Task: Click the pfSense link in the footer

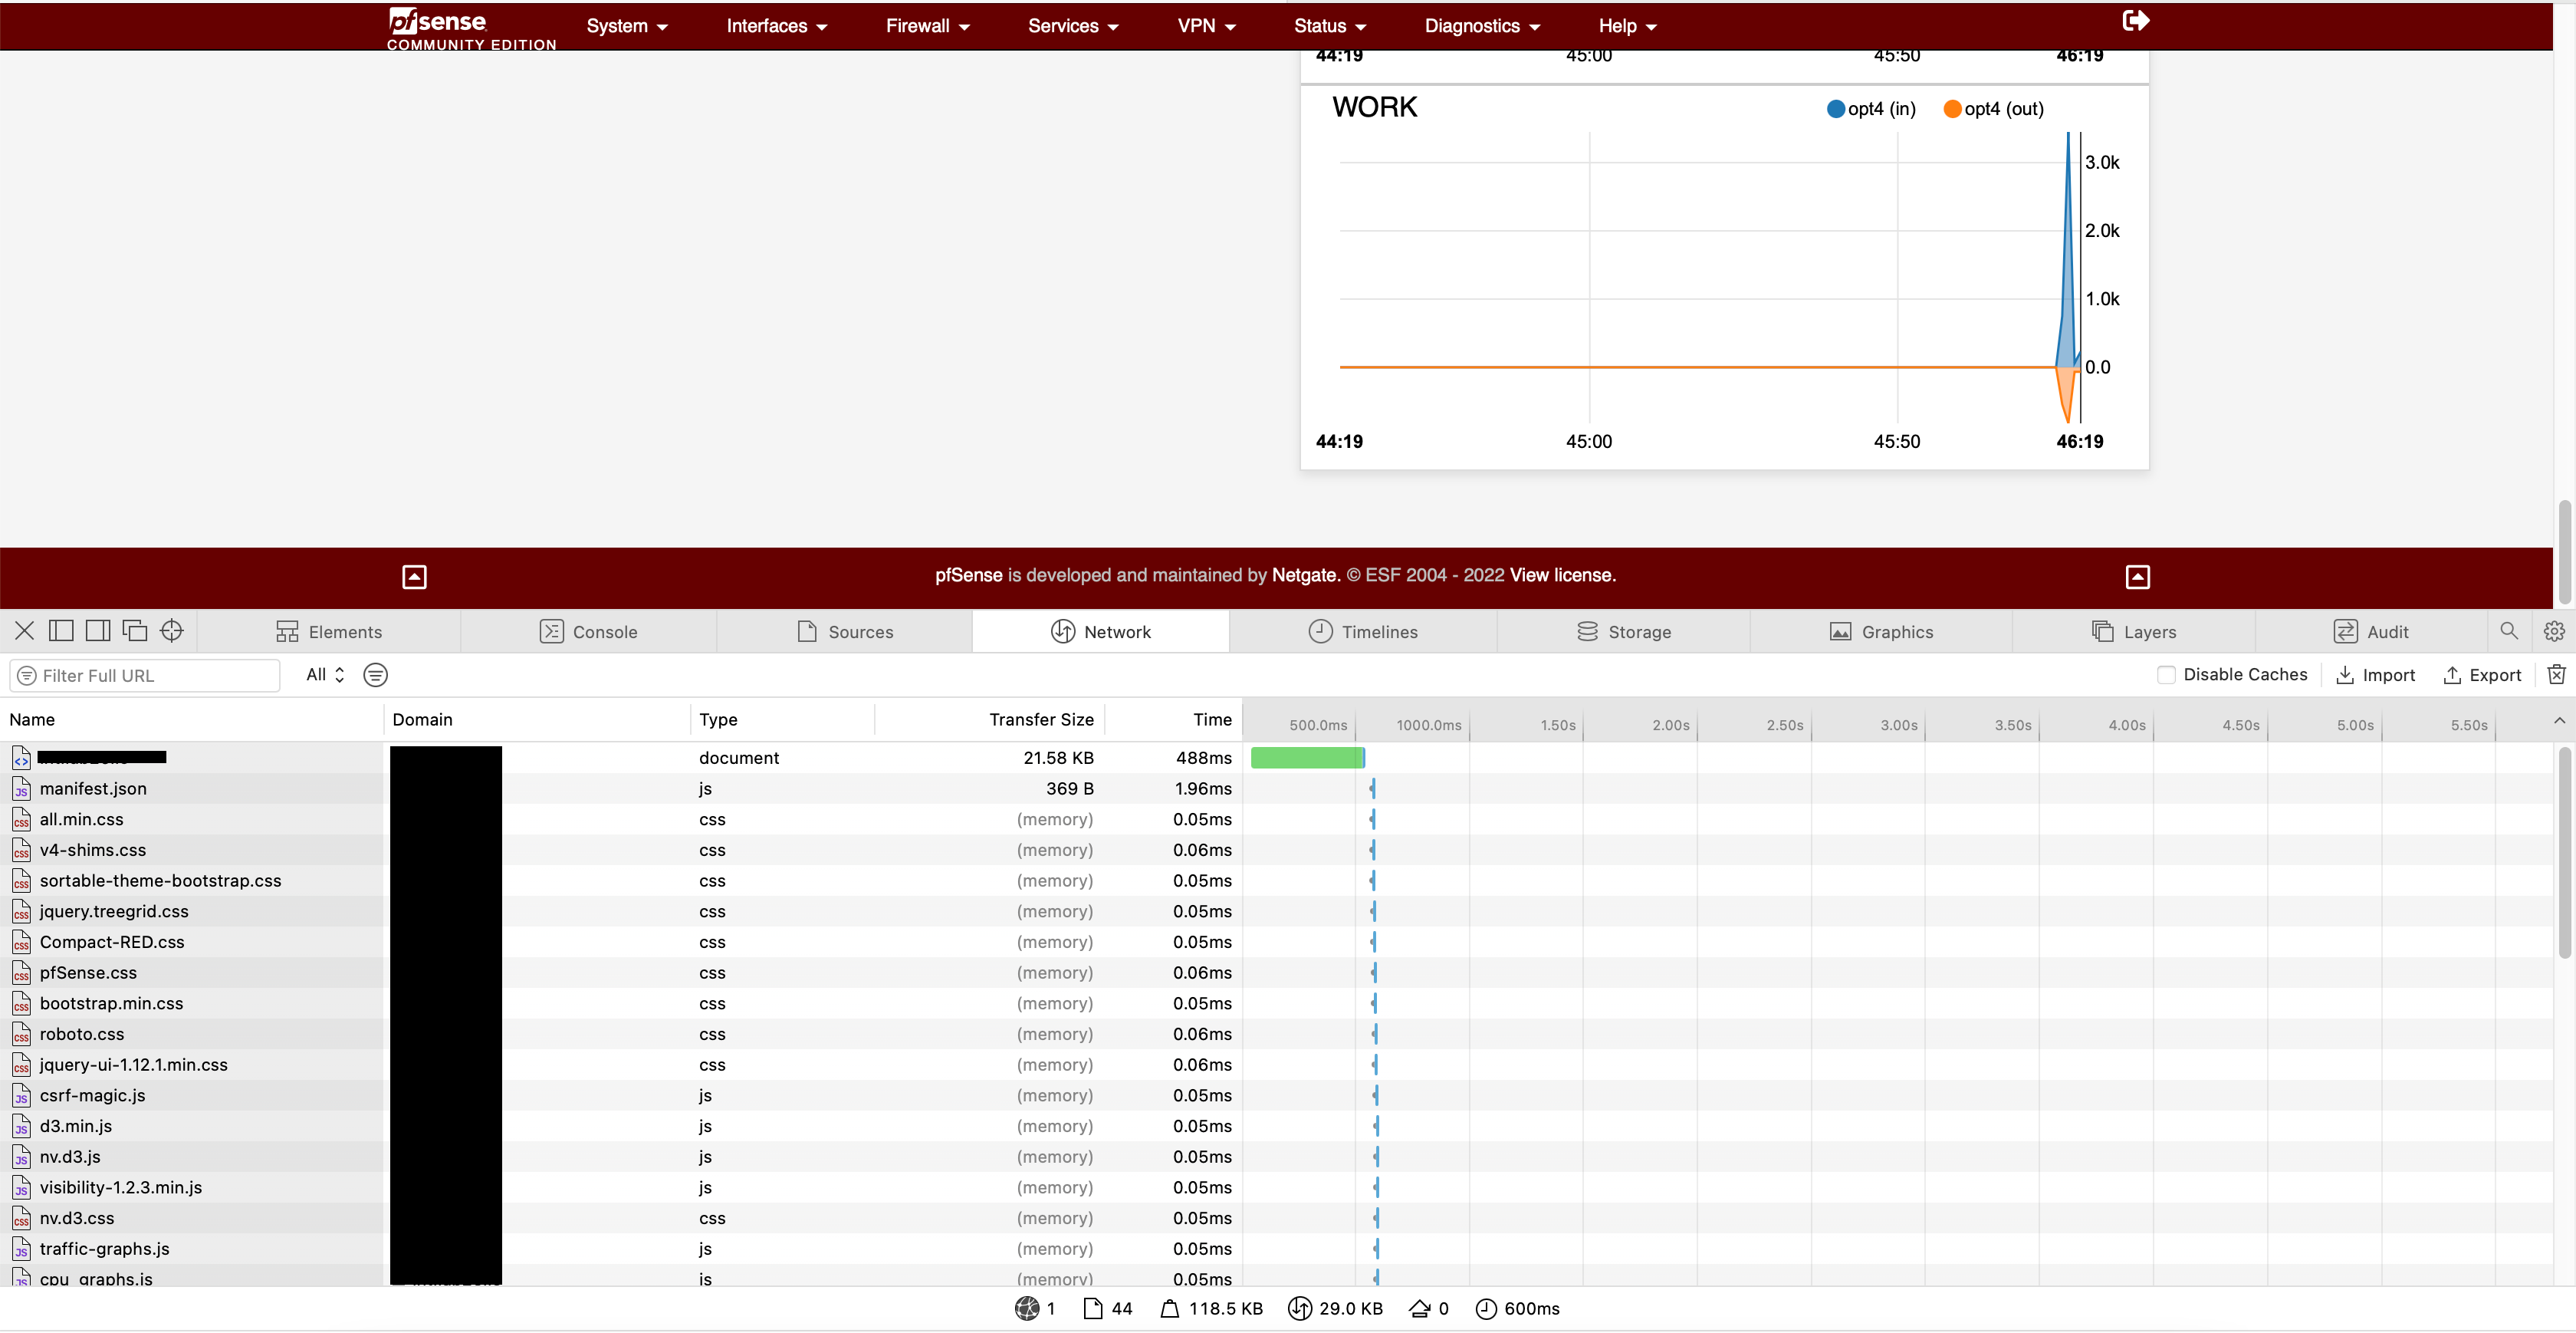Action: click(969, 574)
